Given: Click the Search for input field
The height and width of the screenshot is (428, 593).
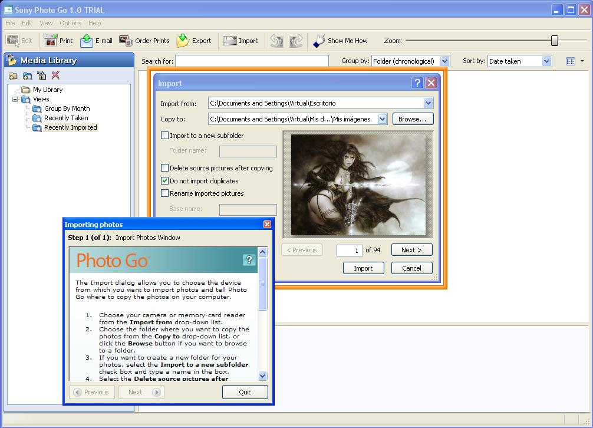Looking at the screenshot, I should click(x=252, y=61).
